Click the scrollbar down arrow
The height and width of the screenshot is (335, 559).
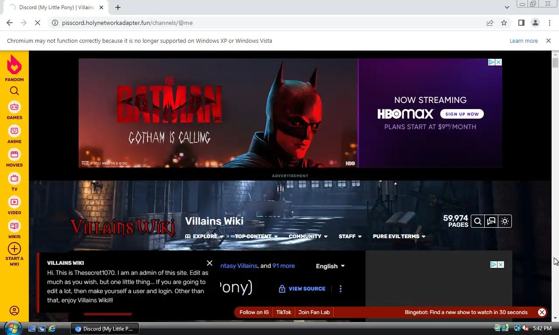[x=555, y=318]
